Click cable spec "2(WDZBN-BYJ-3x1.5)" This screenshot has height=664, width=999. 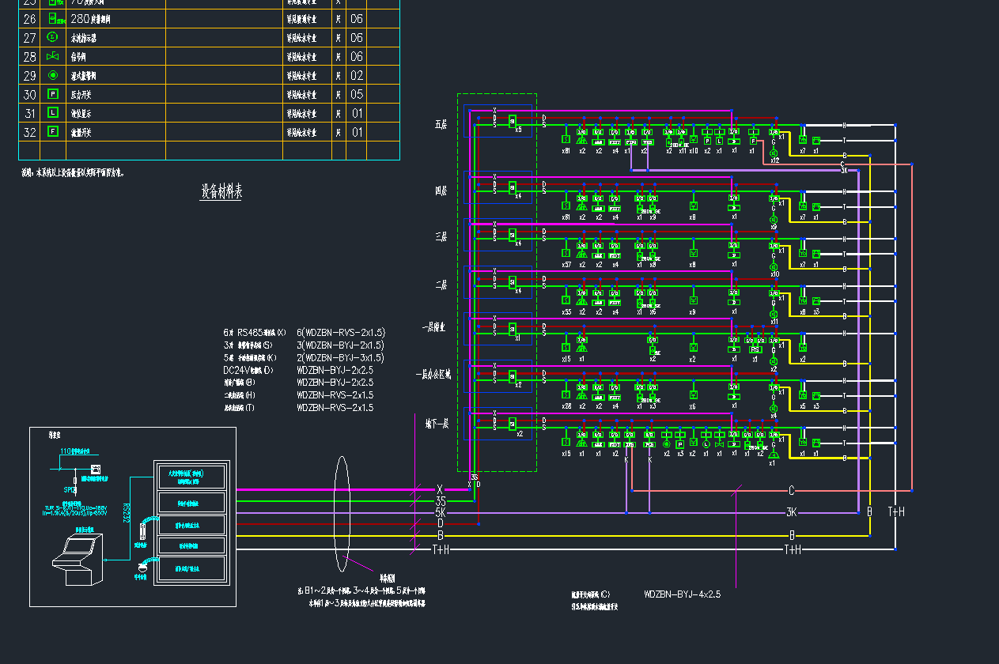click(341, 358)
